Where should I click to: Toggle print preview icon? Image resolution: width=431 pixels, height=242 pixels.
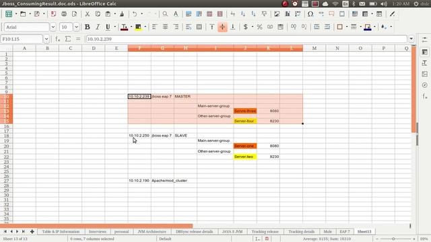tap(74, 13)
